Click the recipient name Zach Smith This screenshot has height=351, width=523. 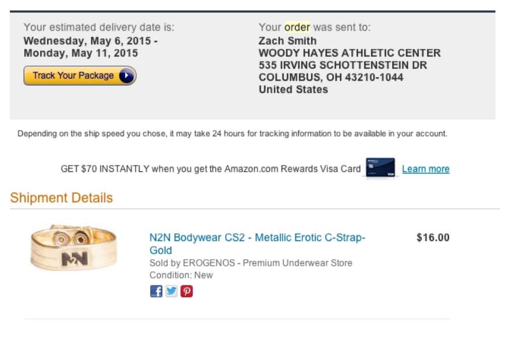pyautogui.click(x=288, y=41)
